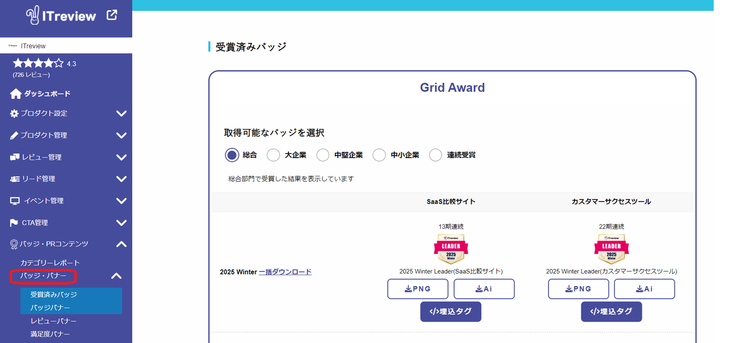
Task: Click the レビュー管理 icon in the sidebar
Action: pos(14,157)
